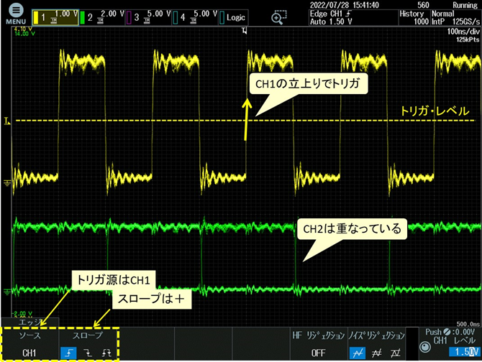
Task: Select CH1 ground level marker
Action: point(6,183)
